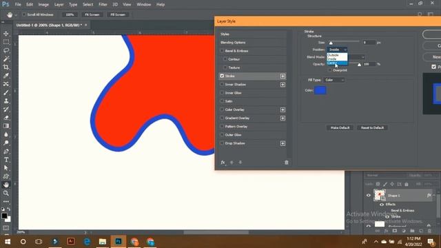Select the Crop tool

point(6,68)
